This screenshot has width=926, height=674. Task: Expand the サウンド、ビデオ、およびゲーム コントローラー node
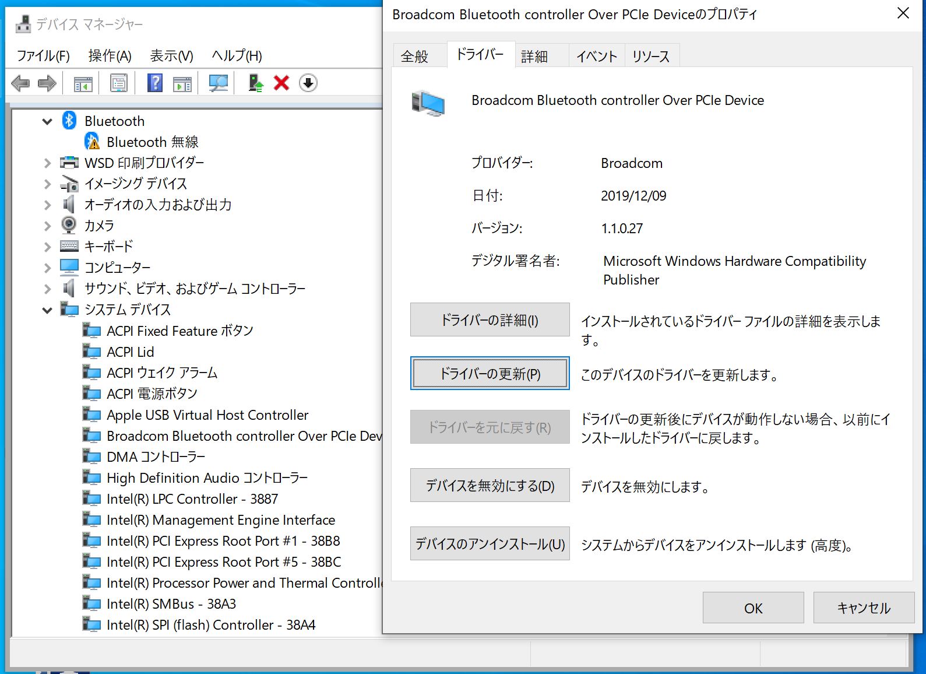pyautogui.click(x=47, y=289)
